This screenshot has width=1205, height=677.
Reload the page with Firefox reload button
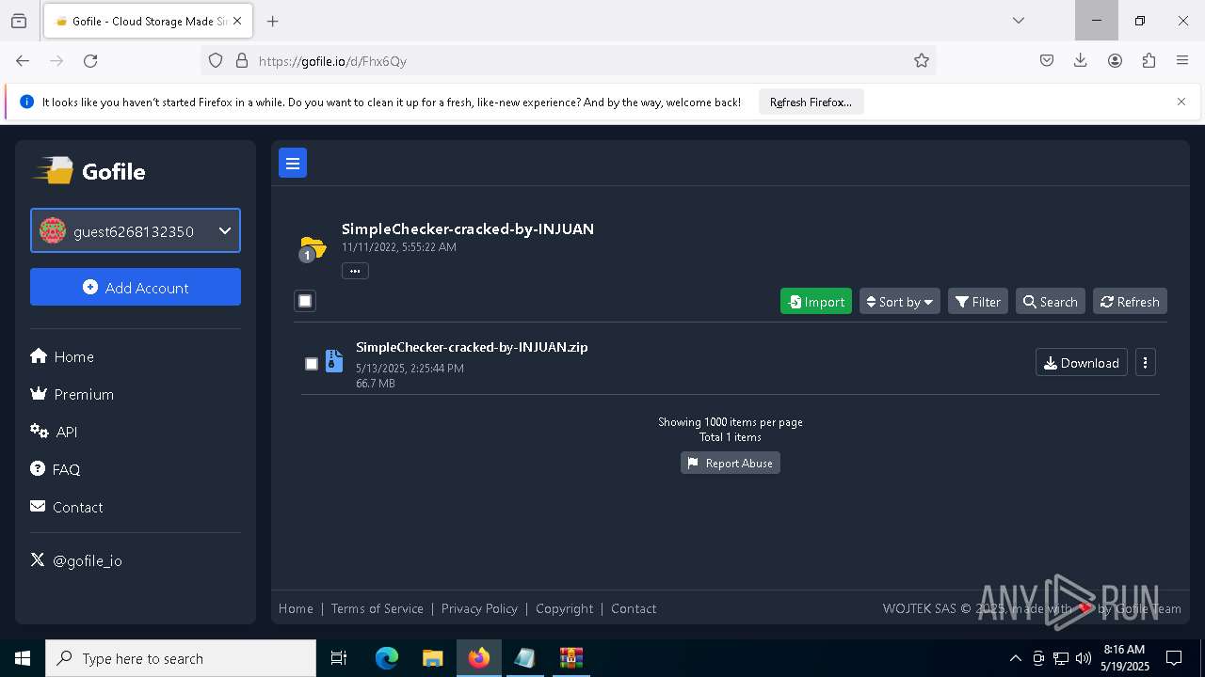(90, 60)
